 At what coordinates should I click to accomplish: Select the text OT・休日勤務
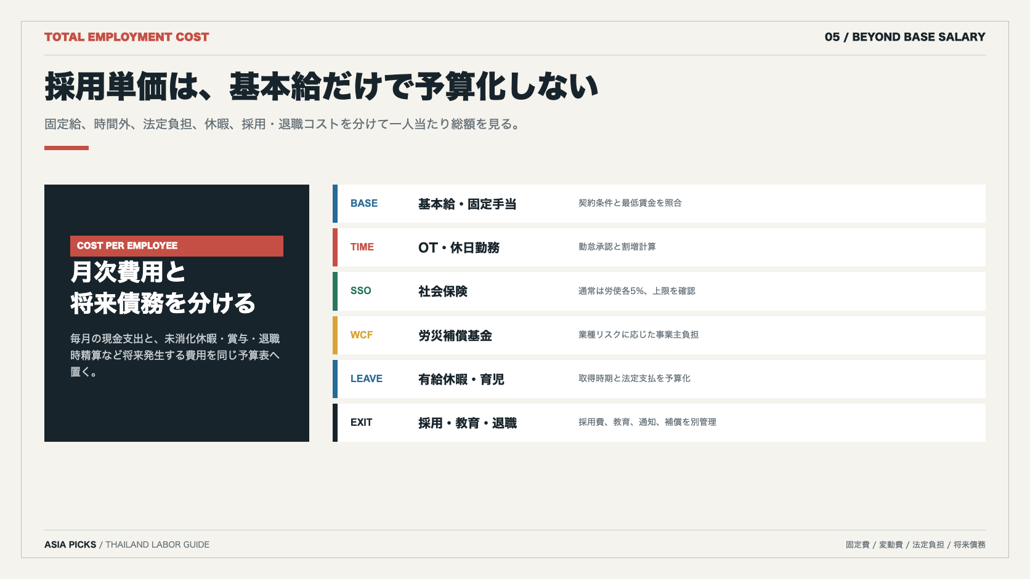click(458, 248)
